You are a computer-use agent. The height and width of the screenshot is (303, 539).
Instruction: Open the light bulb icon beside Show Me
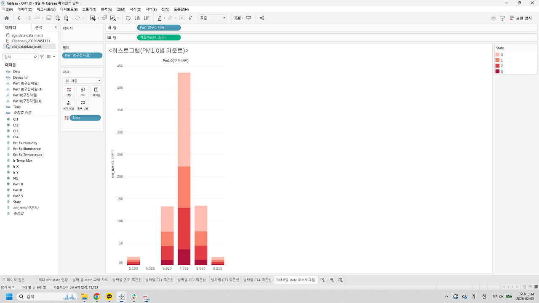pos(502,18)
